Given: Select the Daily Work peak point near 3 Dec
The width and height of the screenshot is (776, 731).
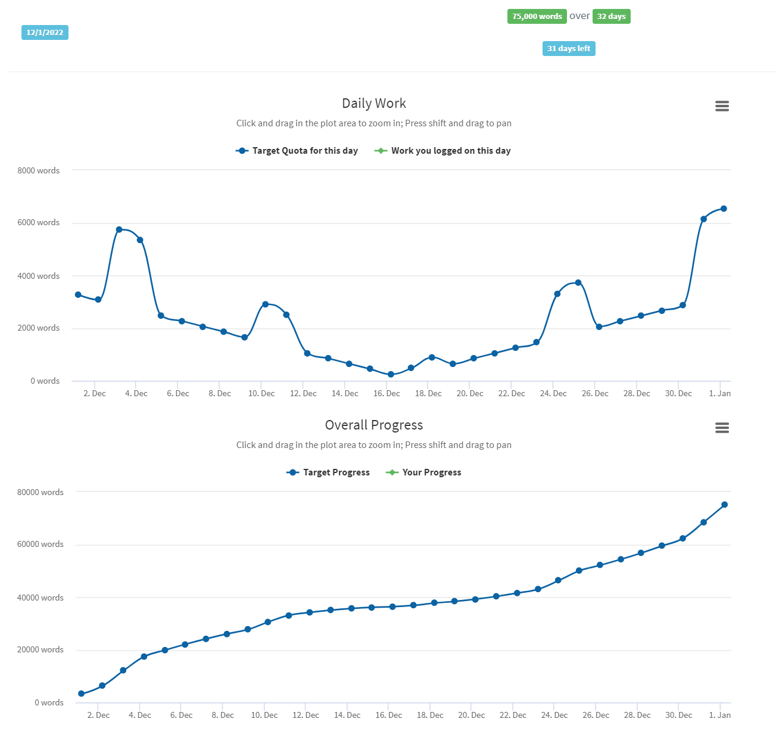Looking at the screenshot, I should (119, 229).
